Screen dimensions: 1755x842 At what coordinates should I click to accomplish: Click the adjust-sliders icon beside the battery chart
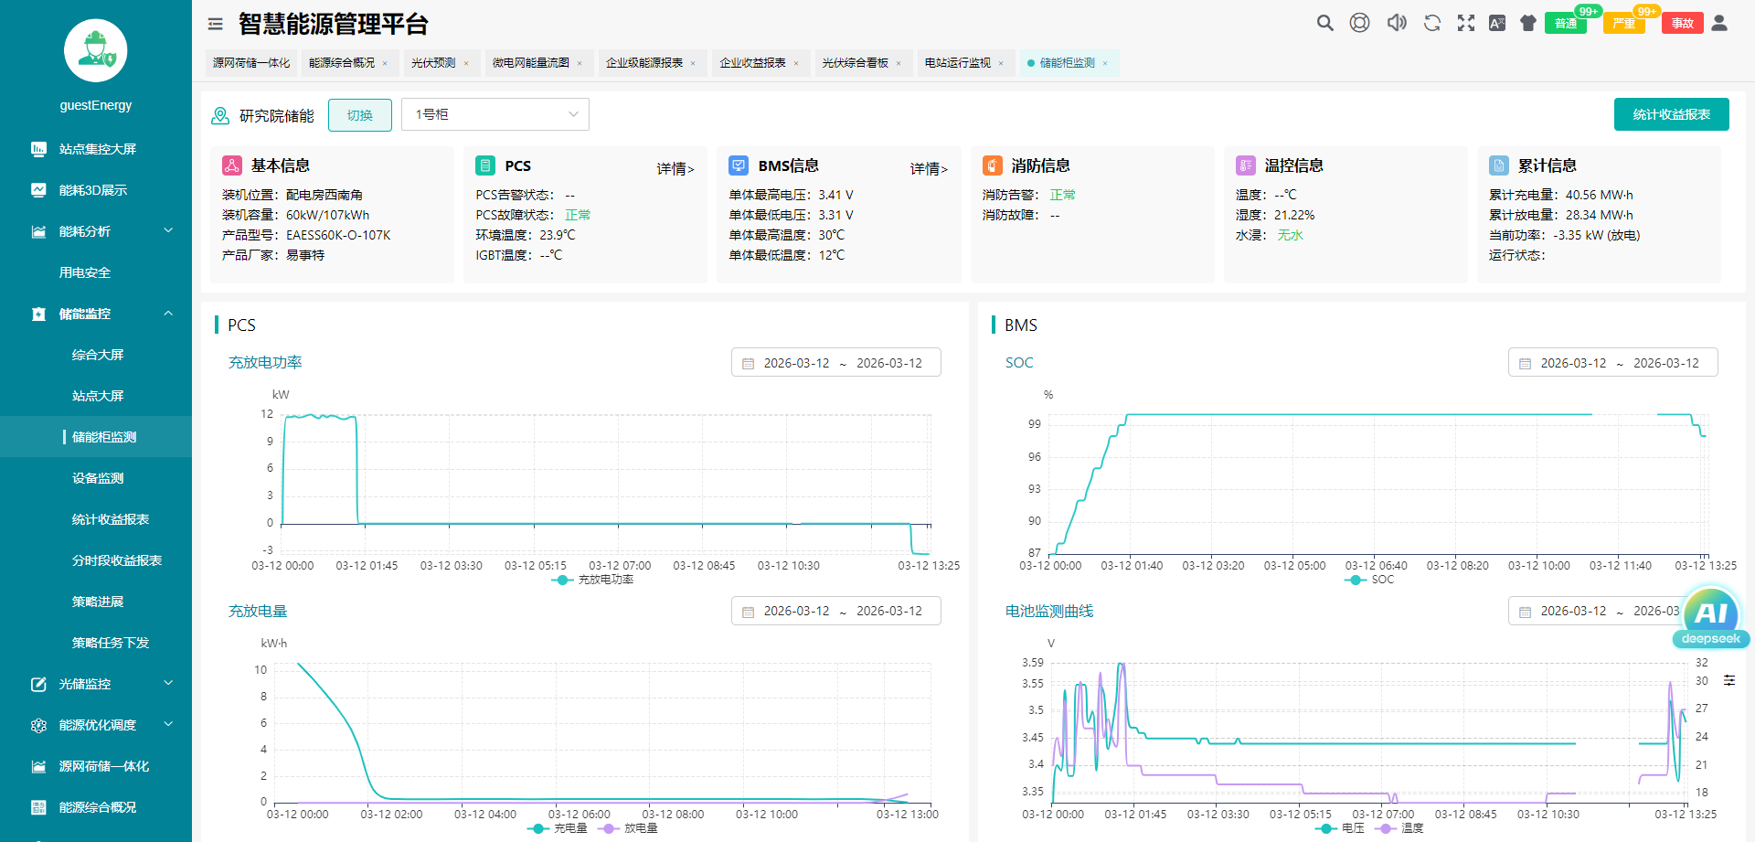(x=1729, y=680)
